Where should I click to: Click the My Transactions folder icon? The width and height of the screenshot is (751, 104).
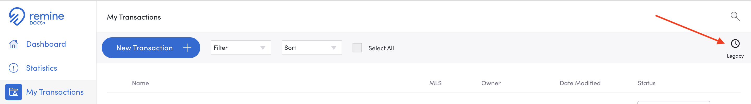pos(13,92)
